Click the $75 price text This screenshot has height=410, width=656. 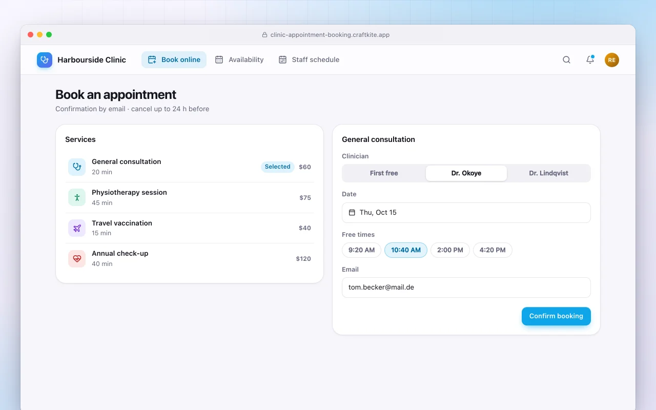tap(305, 198)
